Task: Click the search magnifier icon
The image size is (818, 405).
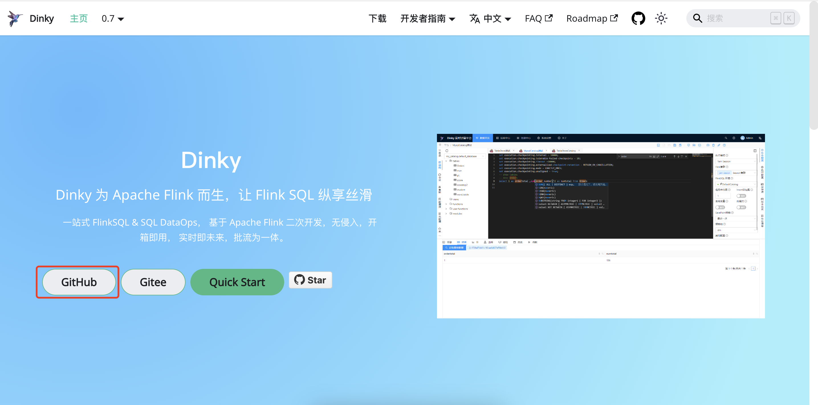Action: pyautogui.click(x=697, y=18)
